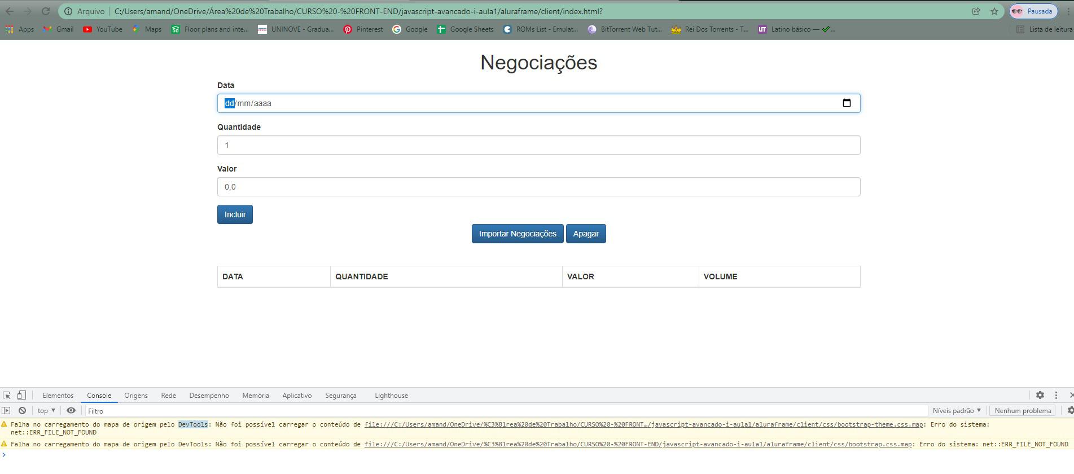
Task: Click the browser forward arrow
Action: click(x=28, y=11)
